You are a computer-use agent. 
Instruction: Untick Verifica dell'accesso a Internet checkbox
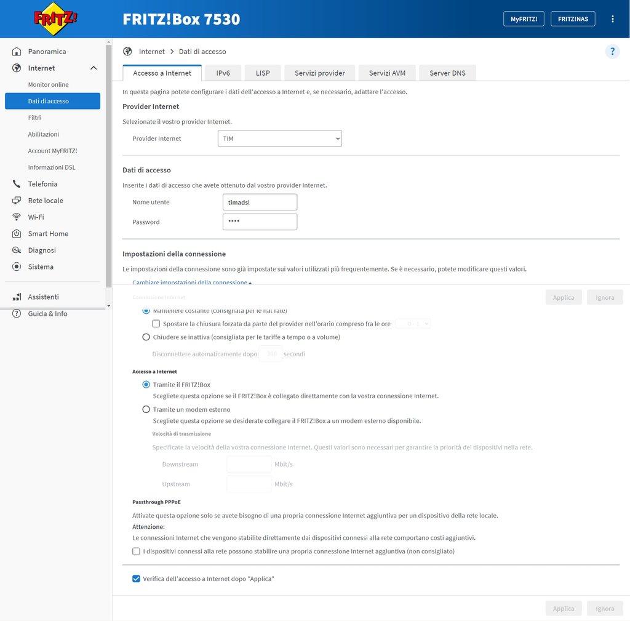coord(136,579)
